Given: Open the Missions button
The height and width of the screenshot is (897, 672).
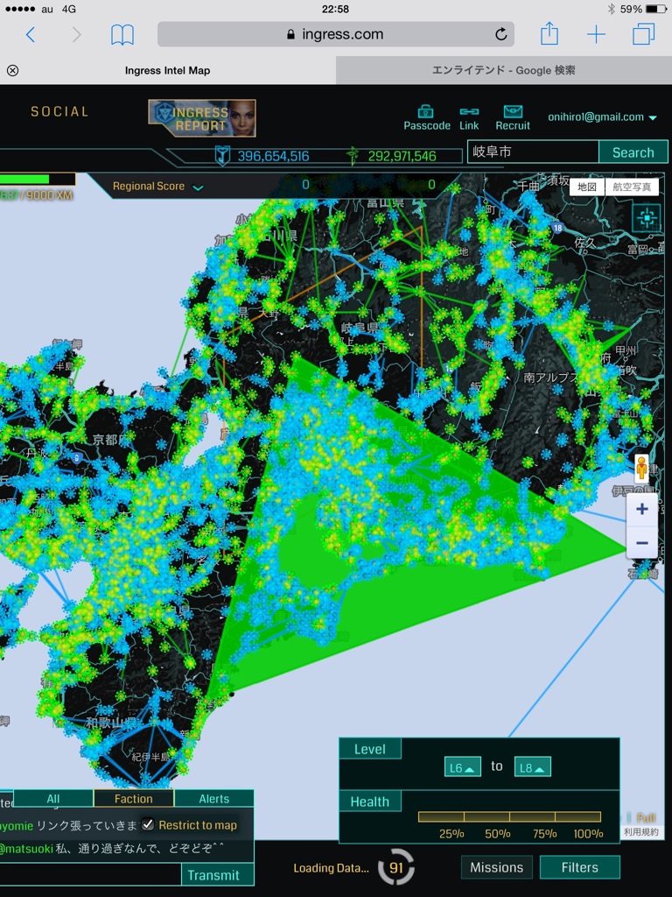Looking at the screenshot, I should [x=496, y=867].
